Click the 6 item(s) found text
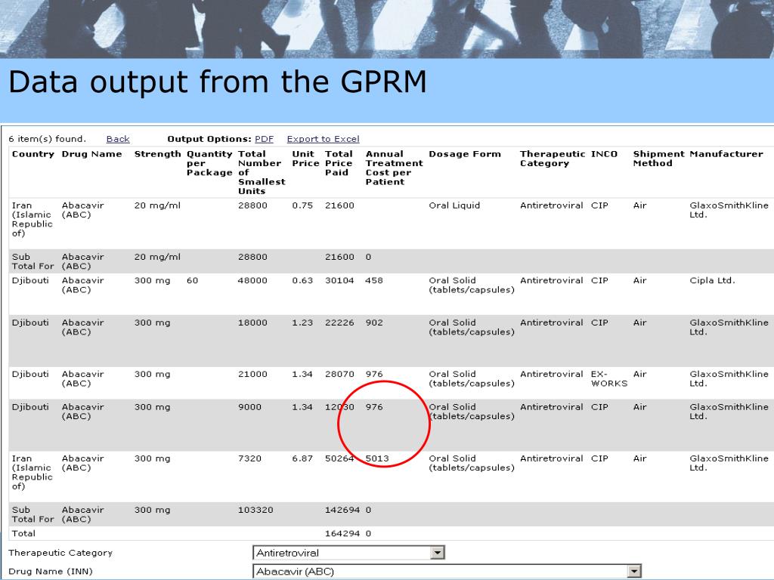 tap(47, 139)
